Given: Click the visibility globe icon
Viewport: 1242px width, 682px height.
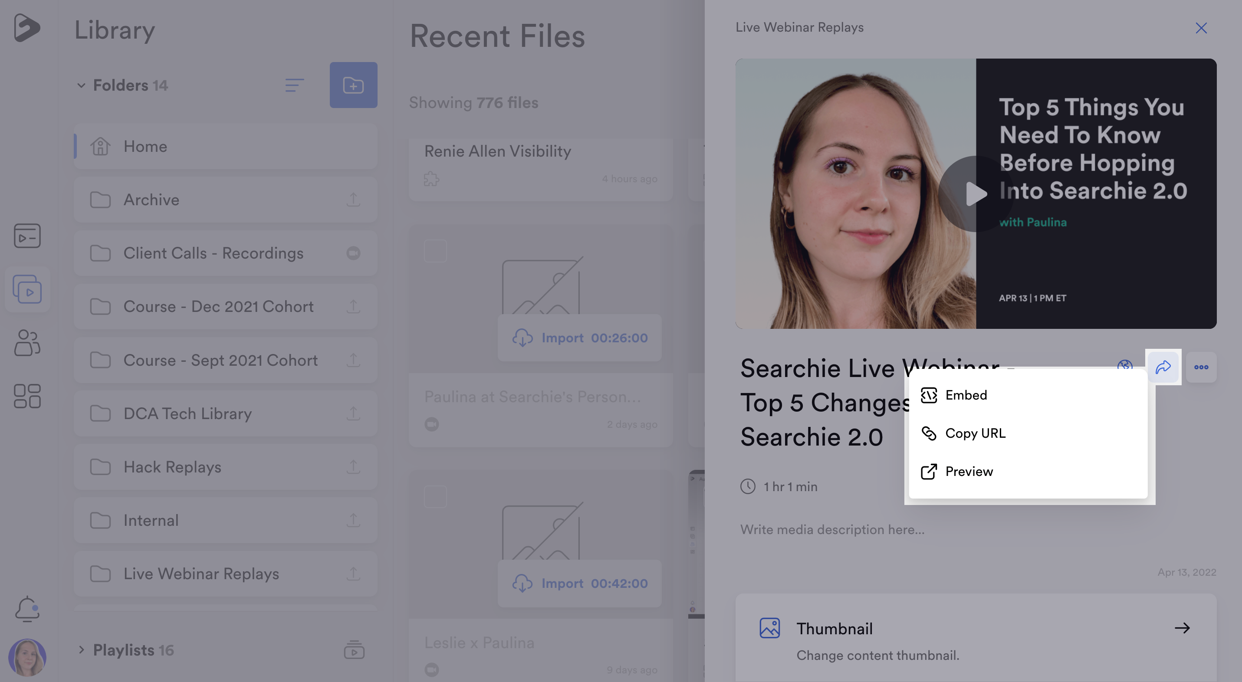Looking at the screenshot, I should click(1125, 364).
